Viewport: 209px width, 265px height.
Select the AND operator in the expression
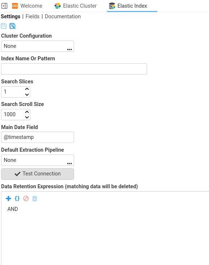point(12,209)
